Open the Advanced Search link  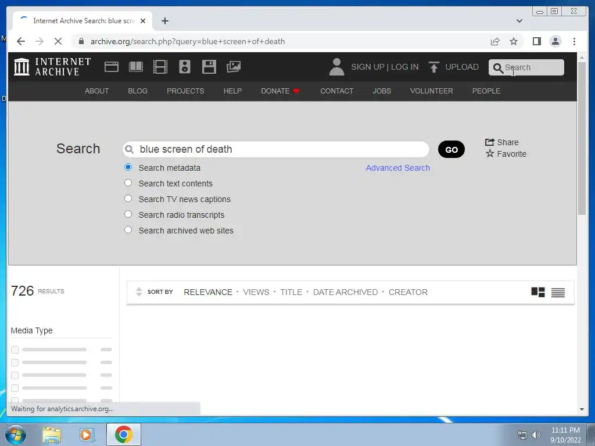click(397, 168)
